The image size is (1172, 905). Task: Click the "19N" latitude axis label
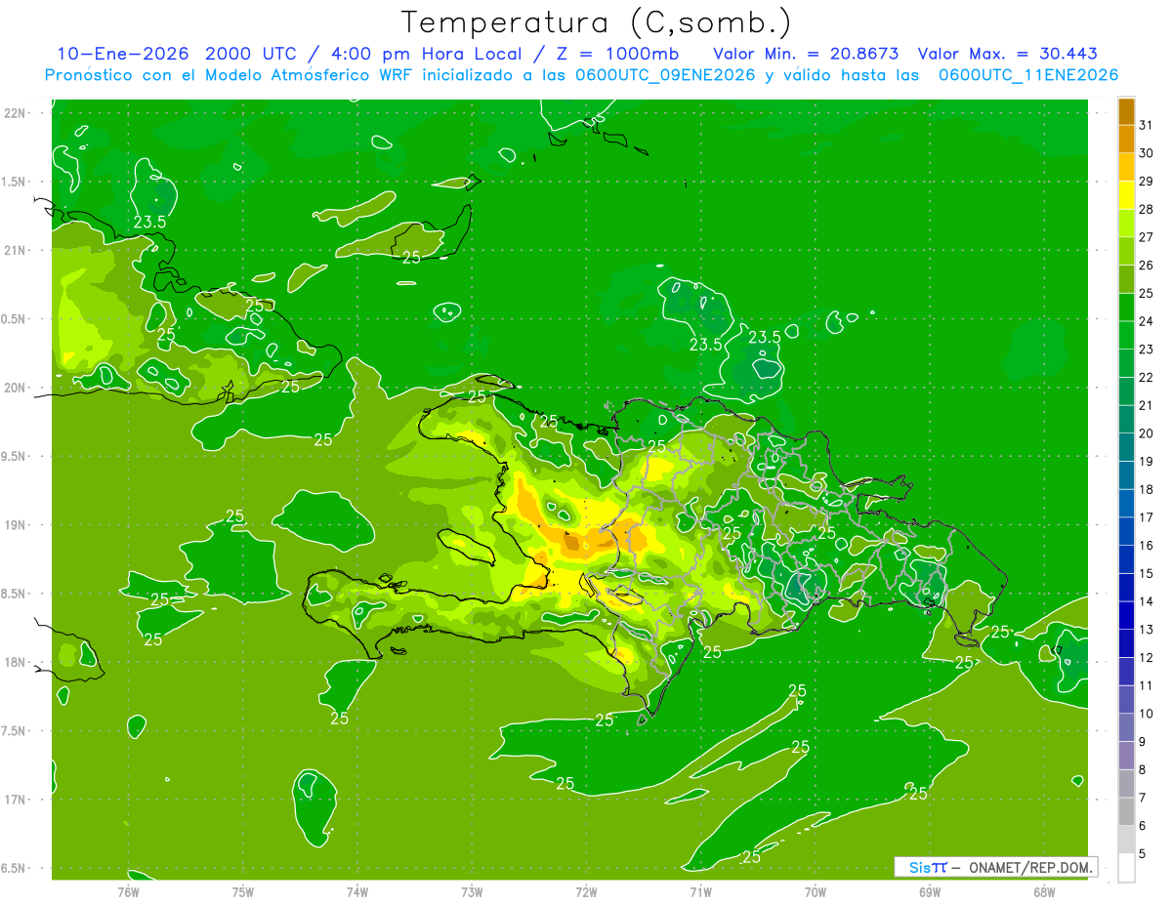16,525
